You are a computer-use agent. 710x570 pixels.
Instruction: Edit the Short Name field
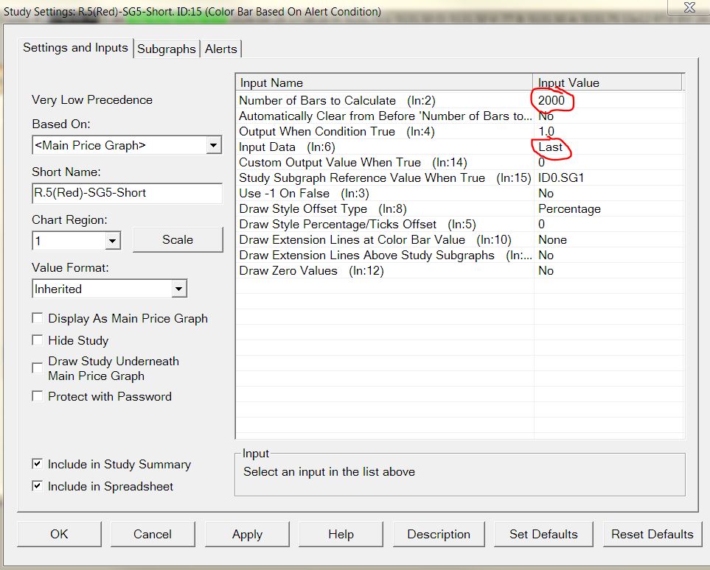(x=128, y=193)
